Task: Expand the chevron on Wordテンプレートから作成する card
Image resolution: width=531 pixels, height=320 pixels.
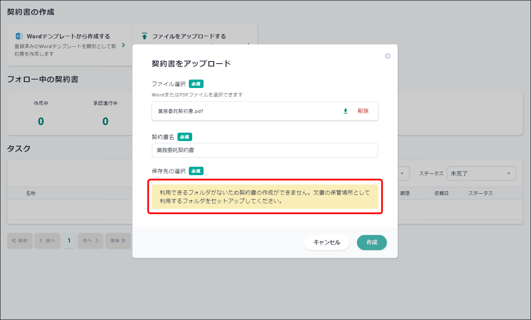Action: coord(123,45)
